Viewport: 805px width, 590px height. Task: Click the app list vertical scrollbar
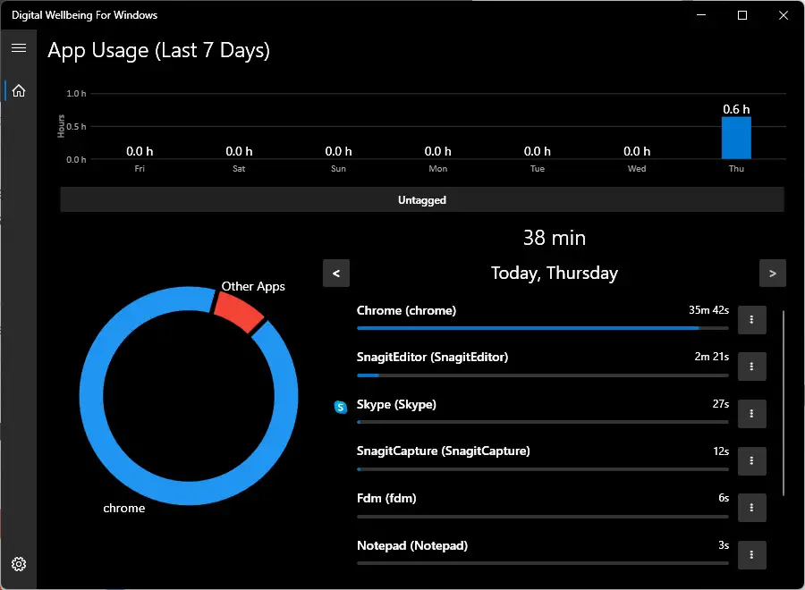[x=784, y=402]
